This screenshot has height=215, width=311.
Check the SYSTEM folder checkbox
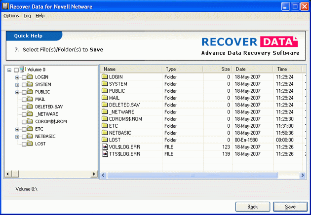click(x=24, y=84)
